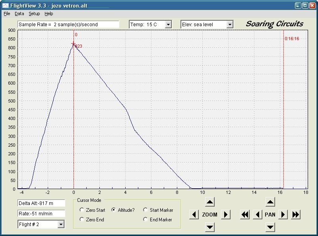
Task: Click the ZOOM up arrow button
Action: click(210, 202)
